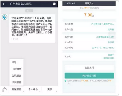Open the 更多 bottom menu
This screenshot has height=96, width=122.
point(50,89)
